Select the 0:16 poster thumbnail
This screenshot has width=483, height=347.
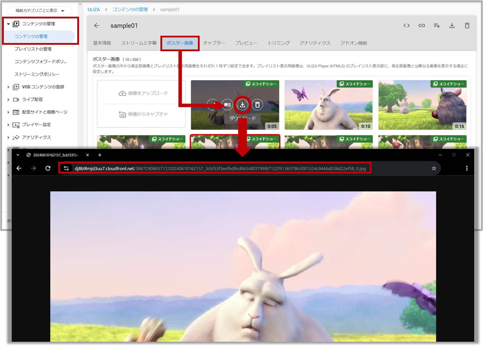[422, 105]
